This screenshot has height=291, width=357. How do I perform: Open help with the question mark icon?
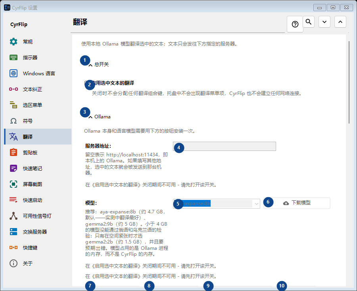point(295,24)
